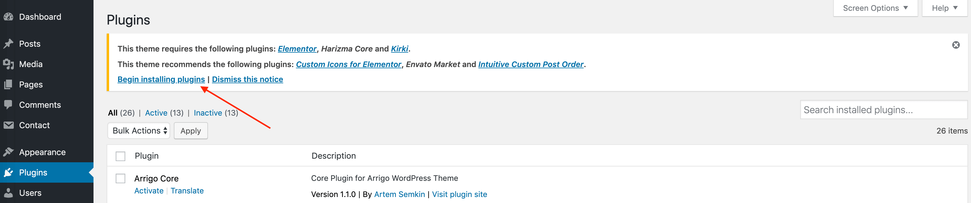Screen dimensions: 971x203
Task: Filter by Active plugins
Action: (x=156, y=113)
